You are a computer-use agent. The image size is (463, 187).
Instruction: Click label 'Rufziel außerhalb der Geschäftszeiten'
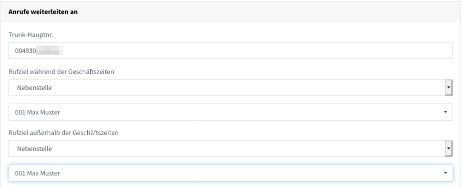tap(64, 133)
